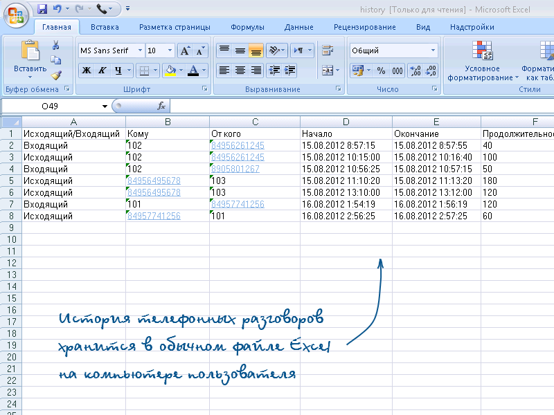Viewport: 554px width, 415px height.
Task: Toggle align text left
Action: (224, 71)
